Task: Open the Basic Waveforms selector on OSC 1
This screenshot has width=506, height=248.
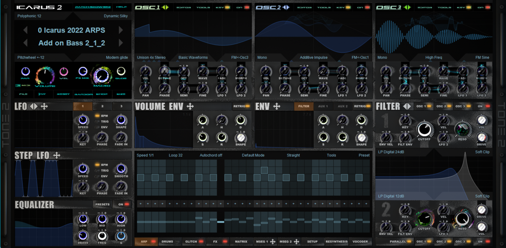Action: pyautogui.click(x=193, y=57)
